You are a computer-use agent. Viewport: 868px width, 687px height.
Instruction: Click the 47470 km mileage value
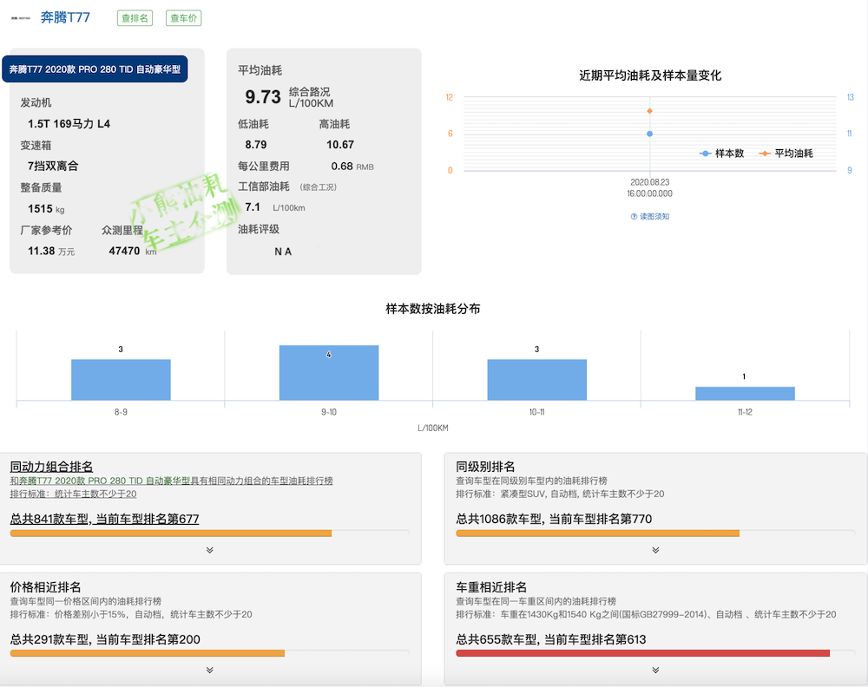pos(133,252)
